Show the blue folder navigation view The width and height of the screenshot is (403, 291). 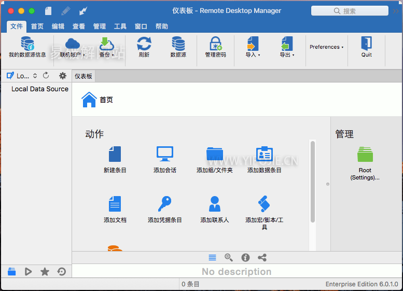(11, 271)
